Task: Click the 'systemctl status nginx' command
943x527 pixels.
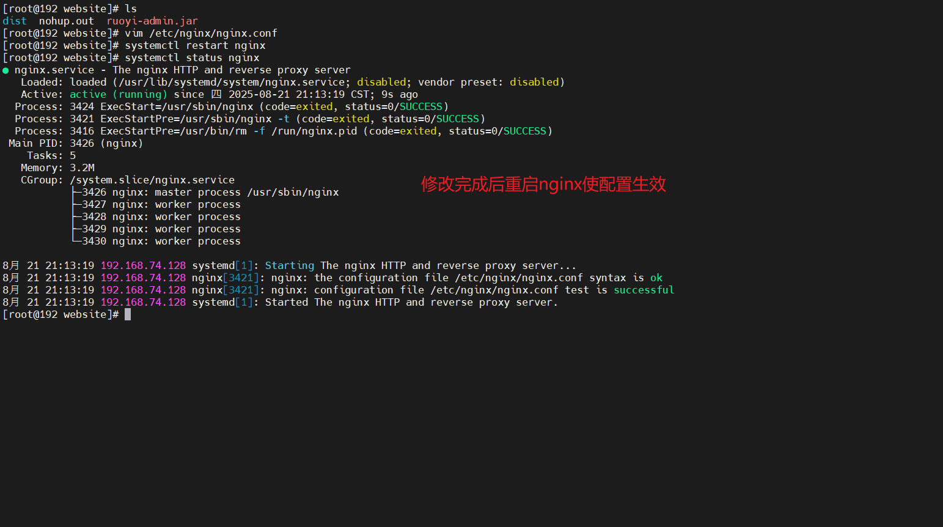Action: [x=192, y=57]
